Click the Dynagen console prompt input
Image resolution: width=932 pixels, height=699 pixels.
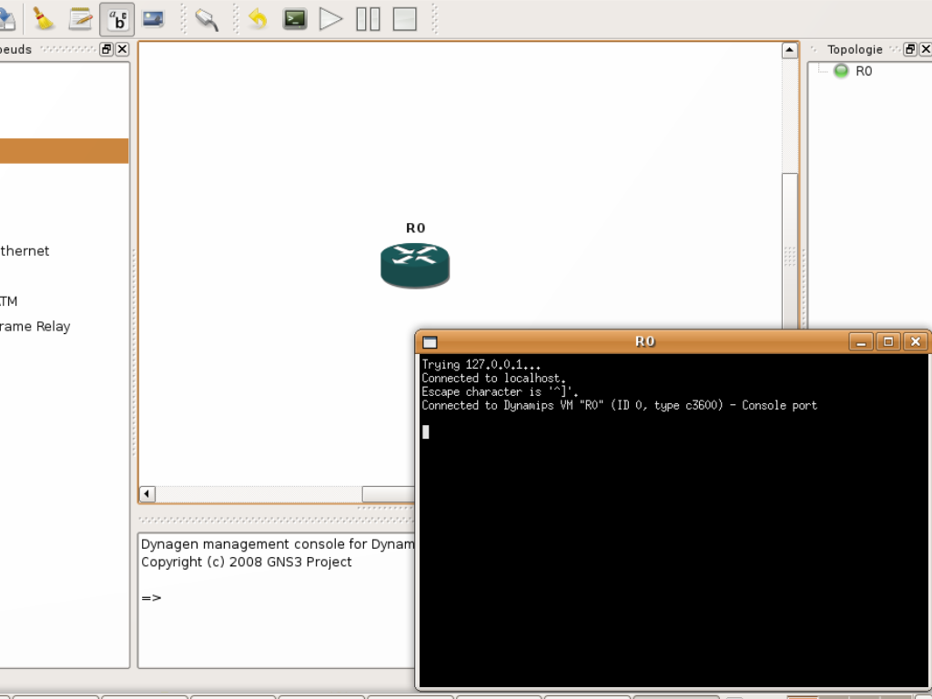point(277,598)
